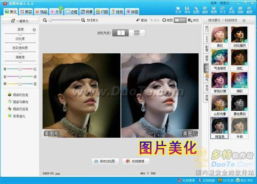
Task: Click the 对比度 contrast slider handle
Action: point(20,43)
